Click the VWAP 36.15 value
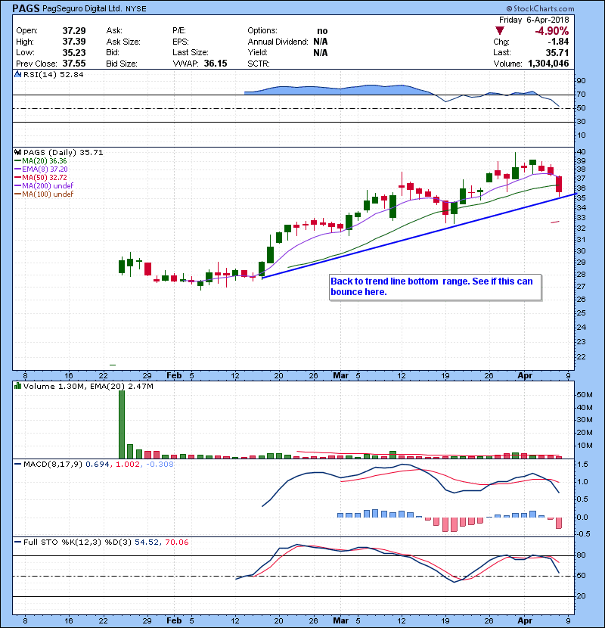The image size is (605, 628). (216, 64)
